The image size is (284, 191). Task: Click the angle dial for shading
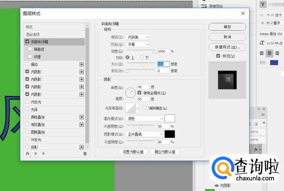pyautogui.click(x=131, y=93)
